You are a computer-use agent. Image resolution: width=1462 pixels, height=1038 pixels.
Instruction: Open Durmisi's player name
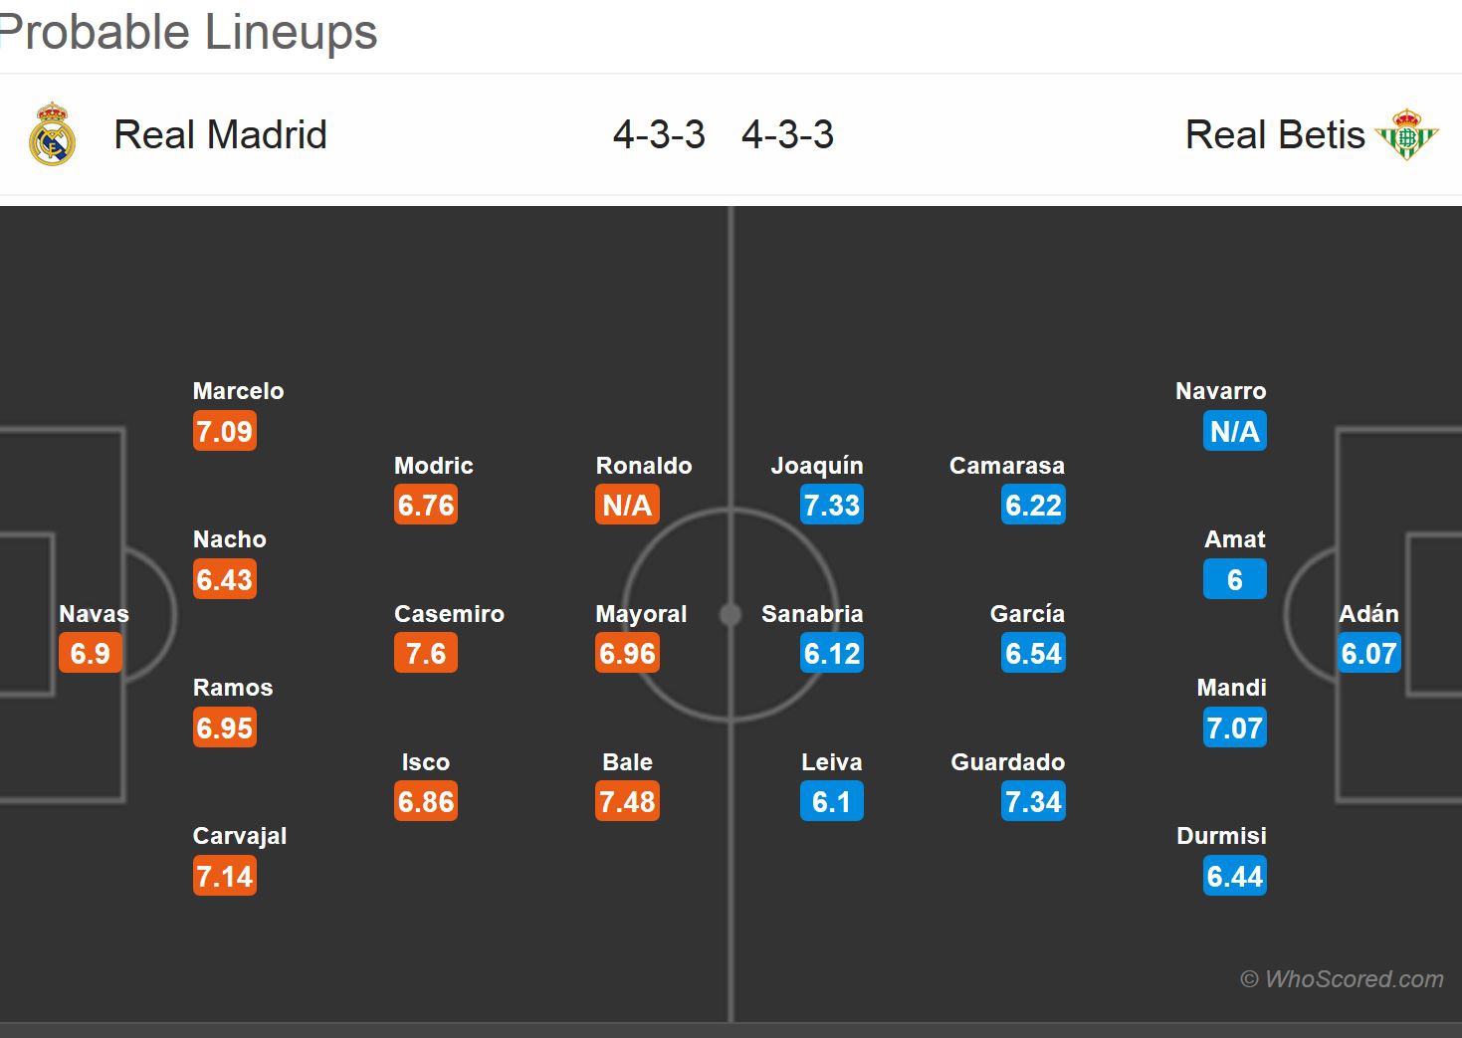click(1221, 836)
